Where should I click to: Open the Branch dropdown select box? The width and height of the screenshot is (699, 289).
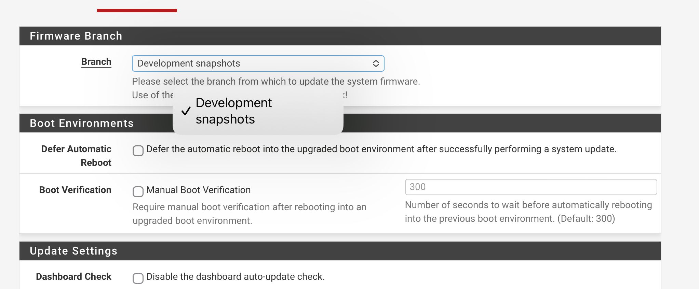click(x=253, y=63)
